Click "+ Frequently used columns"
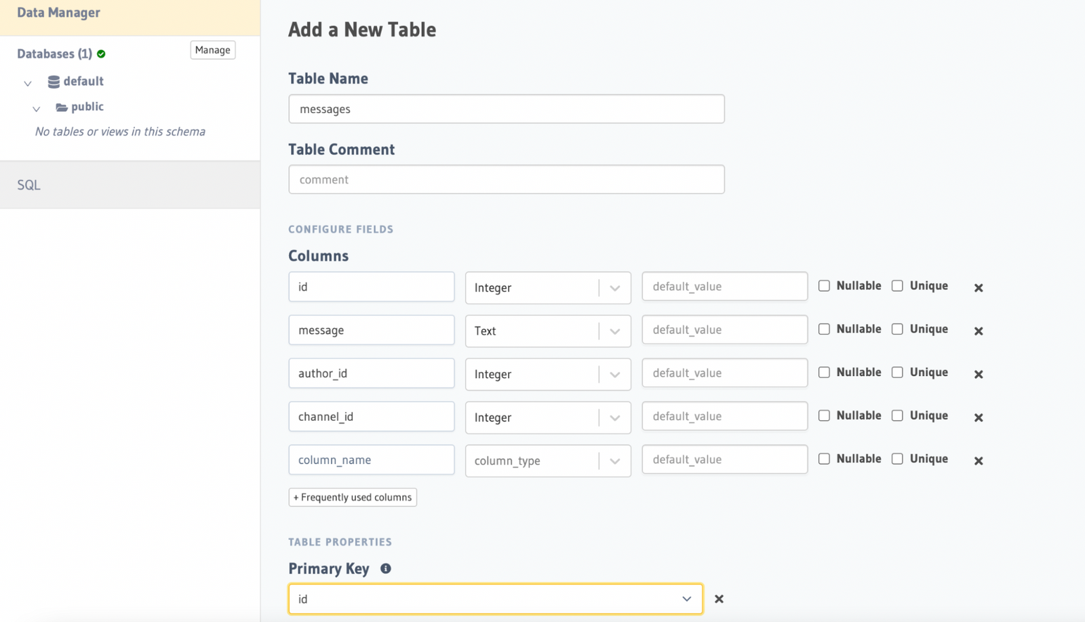 (x=353, y=497)
